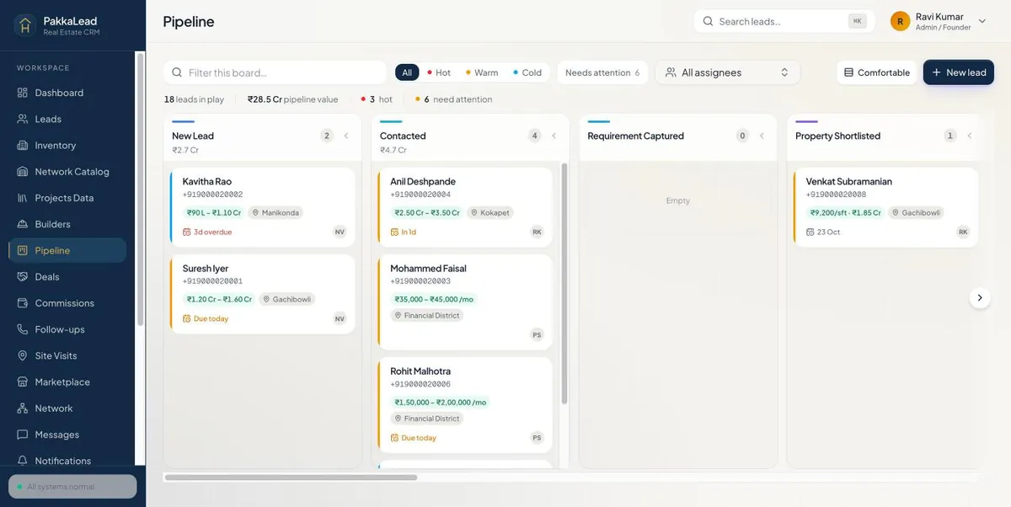Open the Network Catalog sidebar icon

point(23,172)
